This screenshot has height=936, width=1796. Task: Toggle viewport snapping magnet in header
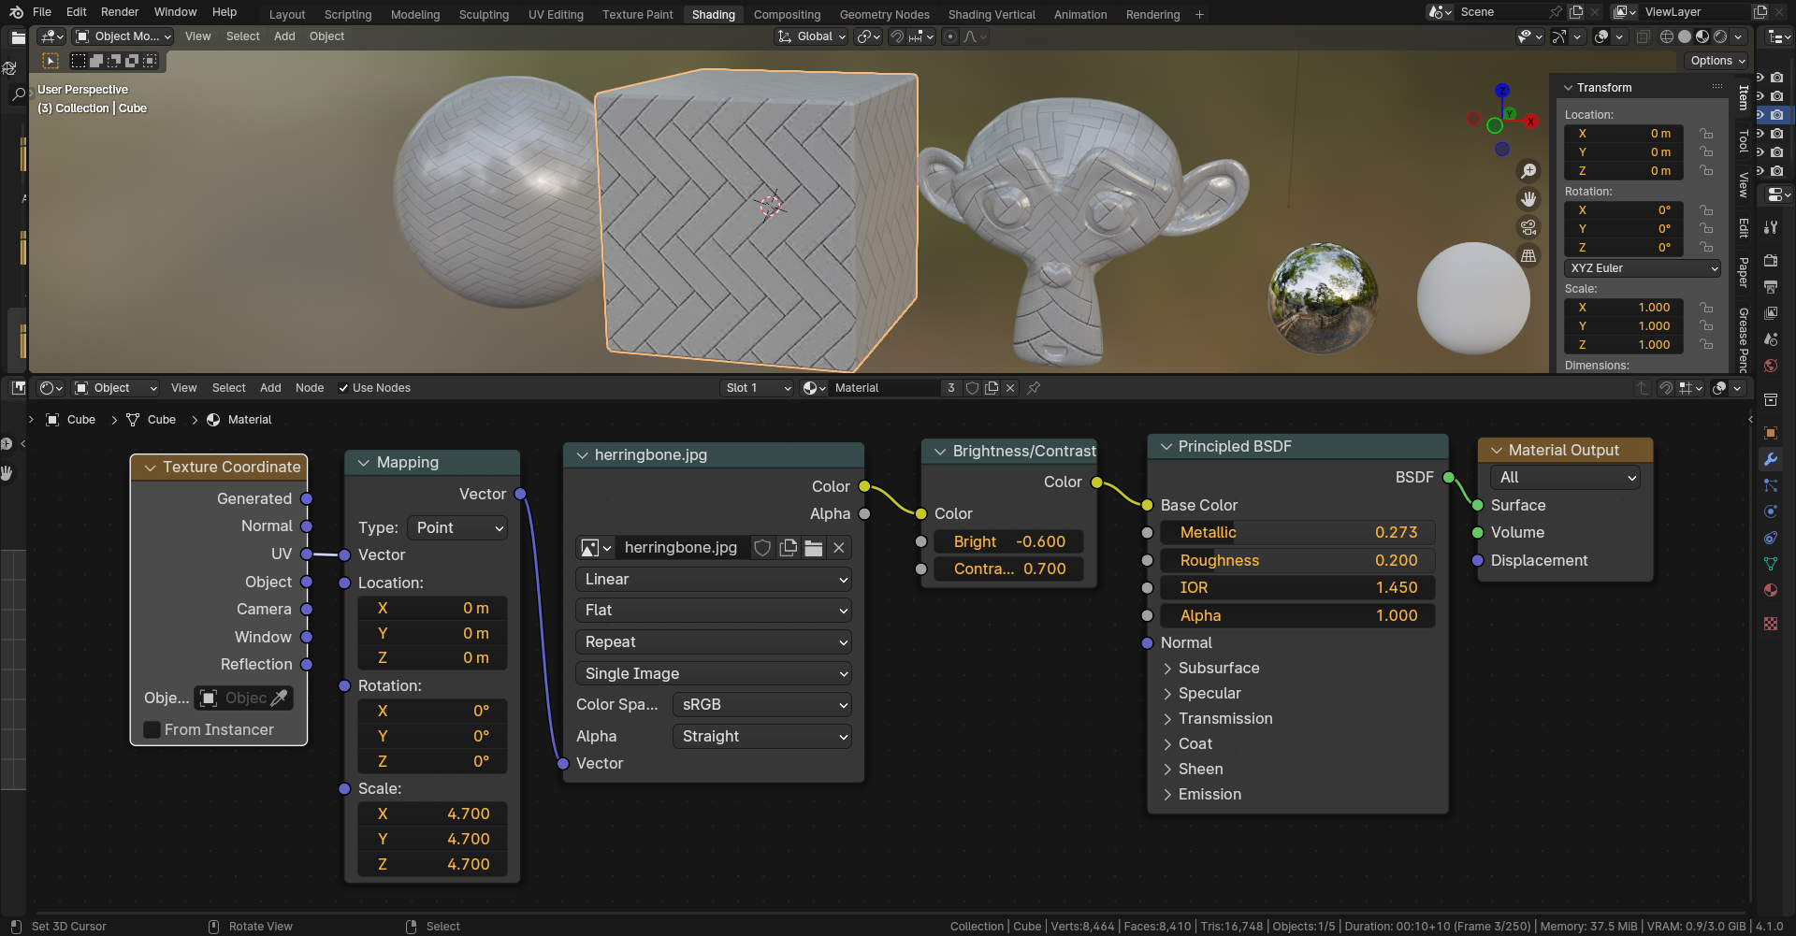[x=897, y=36]
